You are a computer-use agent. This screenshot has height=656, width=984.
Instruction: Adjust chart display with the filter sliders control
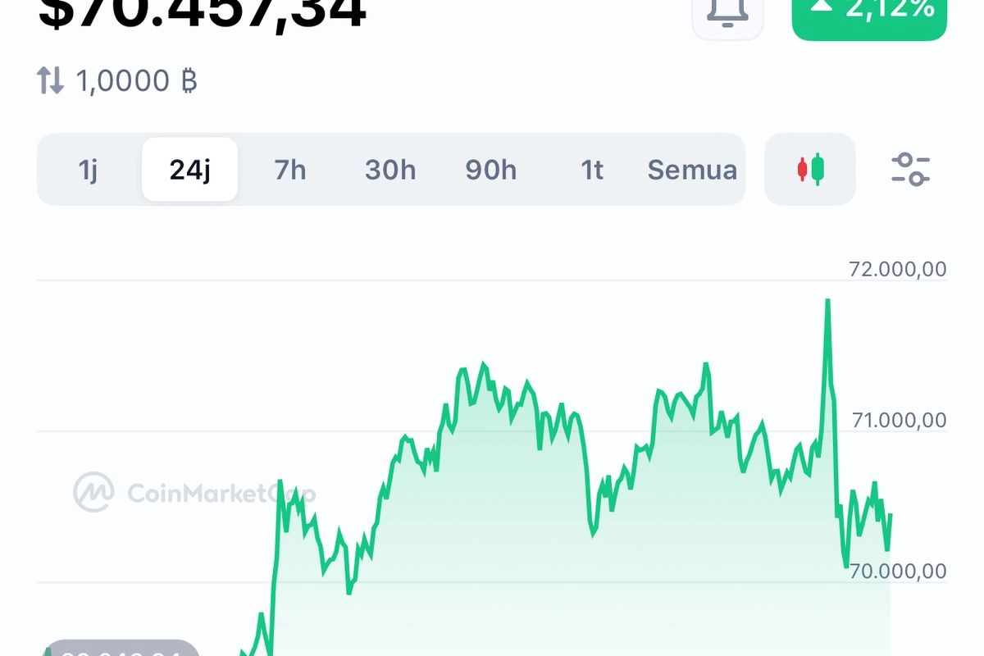909,170
